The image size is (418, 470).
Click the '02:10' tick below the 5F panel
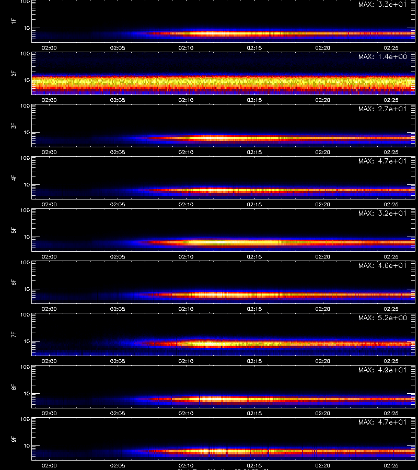(186, 256)
